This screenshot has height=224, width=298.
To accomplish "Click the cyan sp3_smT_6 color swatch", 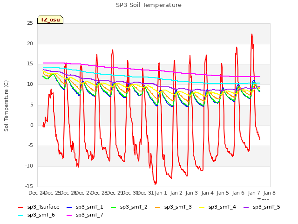I will [x=20, y=216].
